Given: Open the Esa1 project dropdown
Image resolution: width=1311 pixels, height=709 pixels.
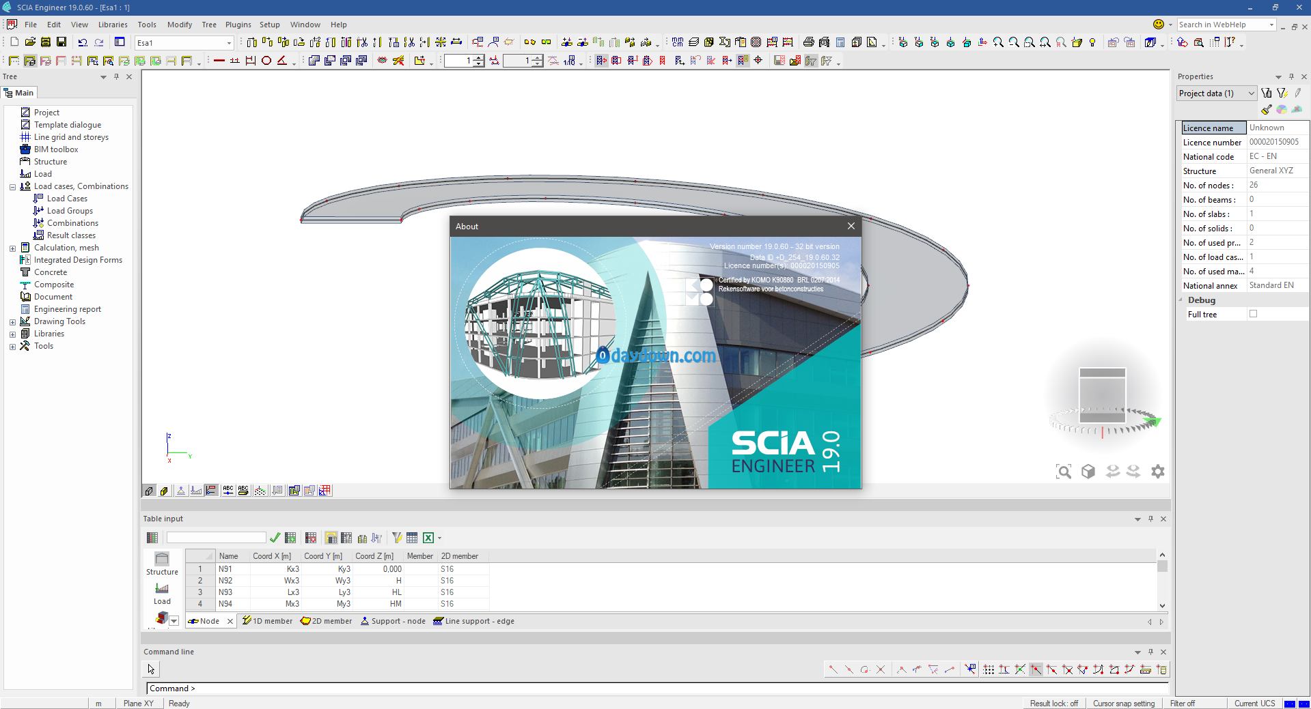Looking at the screenshot, I should pos(229,43).
